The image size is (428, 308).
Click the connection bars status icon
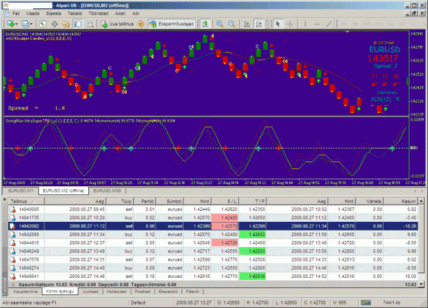(x=366, y=303)
